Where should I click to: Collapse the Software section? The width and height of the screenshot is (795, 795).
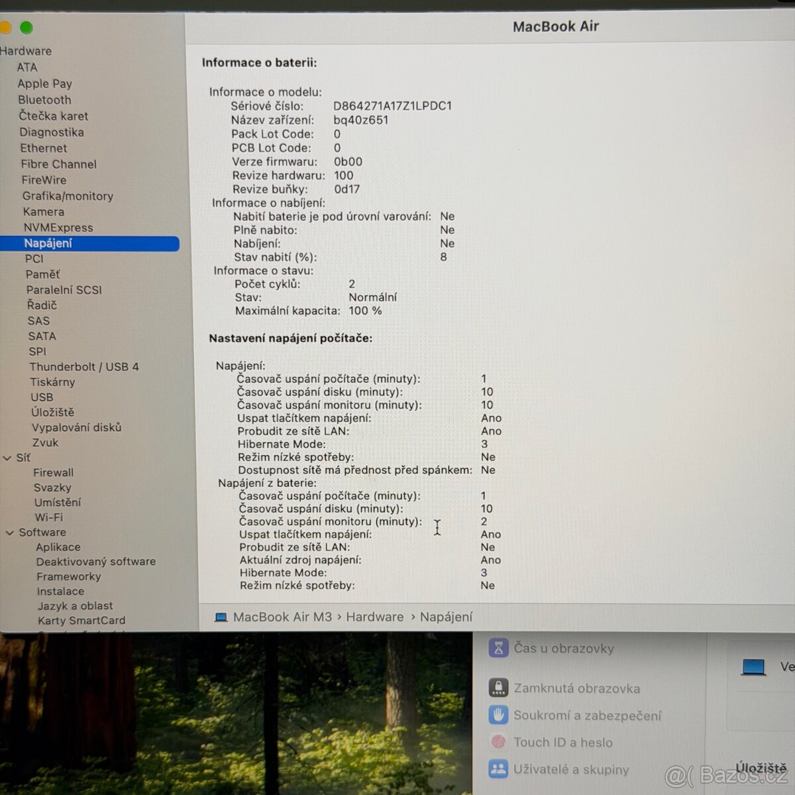9,532
